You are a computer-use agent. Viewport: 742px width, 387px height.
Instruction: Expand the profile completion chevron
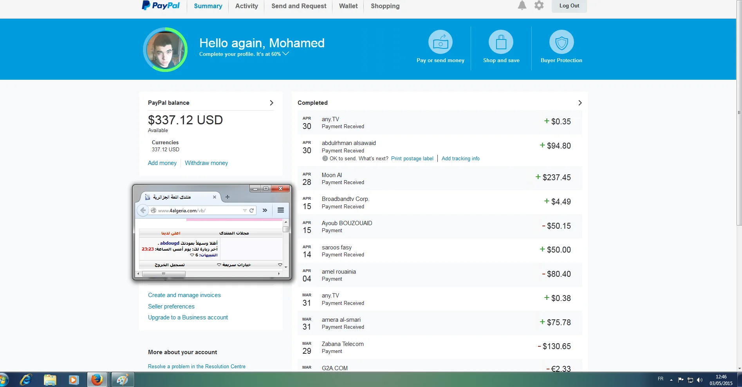[x=286, y=54]
